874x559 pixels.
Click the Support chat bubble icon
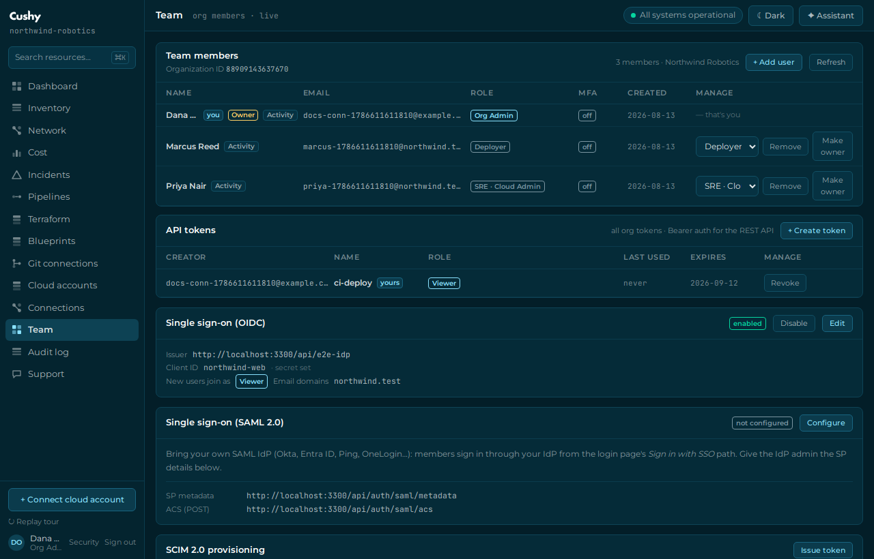[17, 374]
